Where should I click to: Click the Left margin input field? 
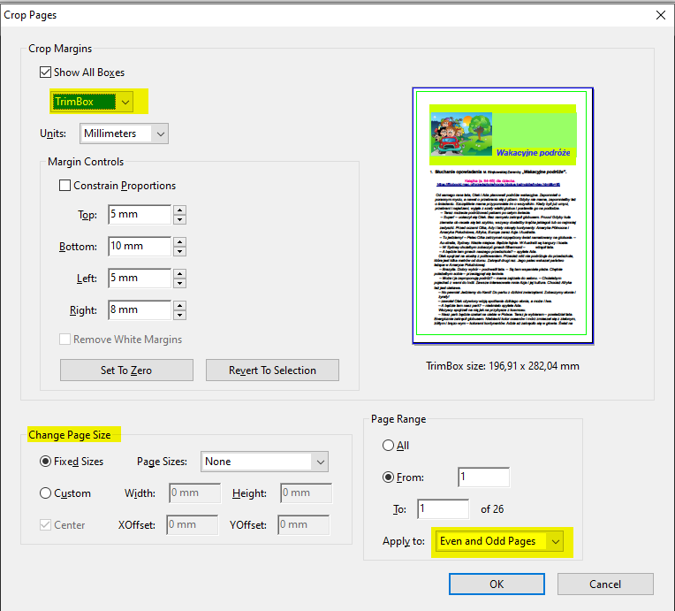click(140, 278)
